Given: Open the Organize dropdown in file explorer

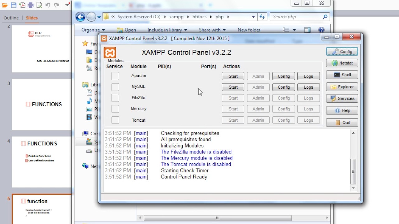Looking at the screenshot, I should tap(93, 30).
